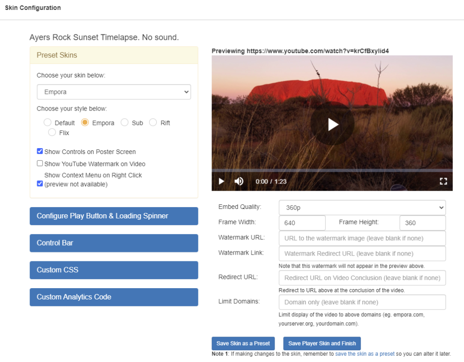Click the small play icon in control bar
This screenshot has height=362, width=464.
pos(221,181)
